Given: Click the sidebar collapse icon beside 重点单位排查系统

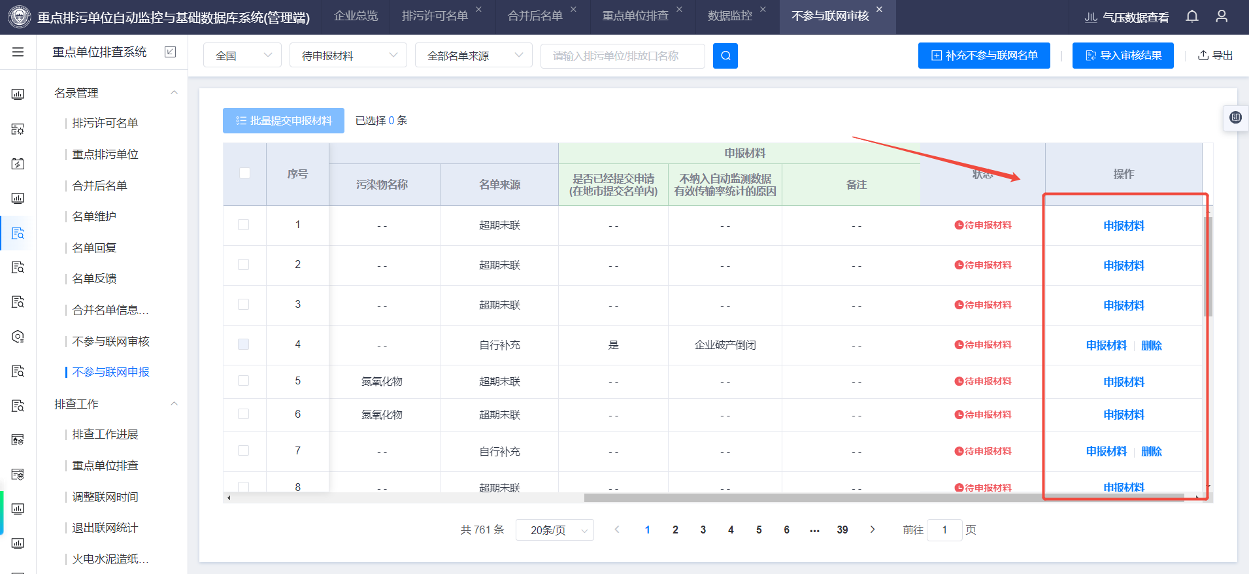Looking at the screenshot, I should 171,52.
